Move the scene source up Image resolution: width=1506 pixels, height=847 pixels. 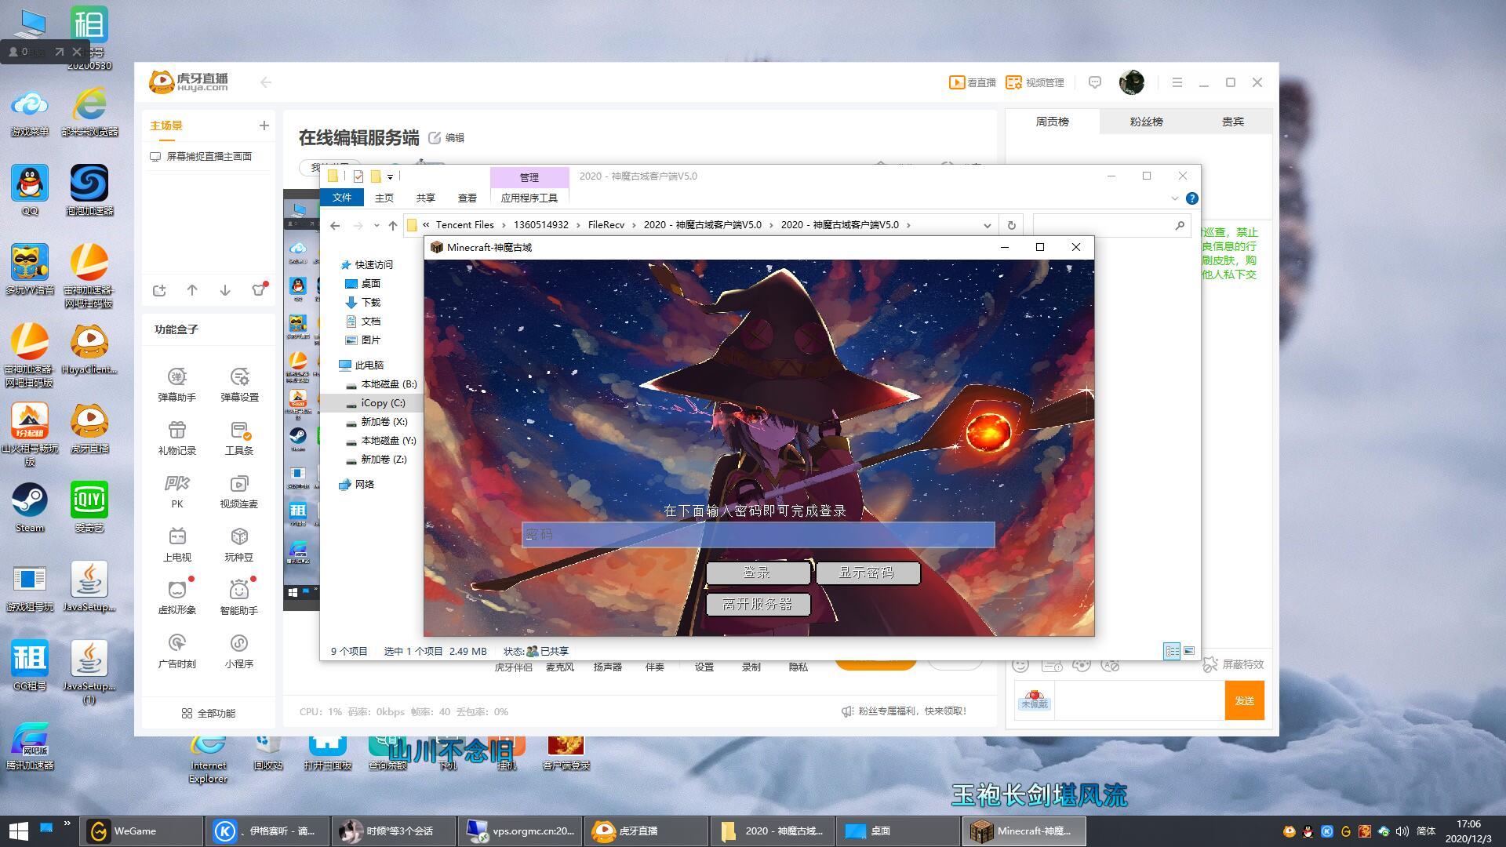pos(192,290)
